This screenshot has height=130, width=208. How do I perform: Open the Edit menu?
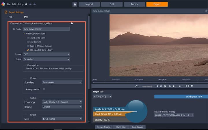(14, 4)
